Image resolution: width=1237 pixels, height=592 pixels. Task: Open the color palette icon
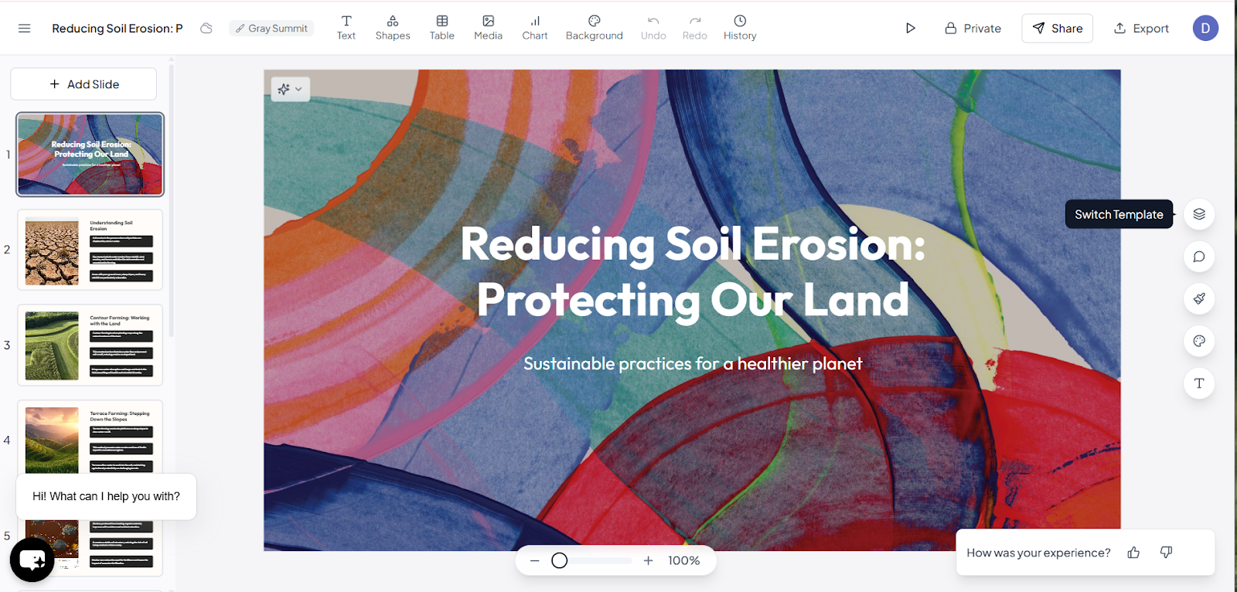pyautogui.click(x=1199, y=341)
